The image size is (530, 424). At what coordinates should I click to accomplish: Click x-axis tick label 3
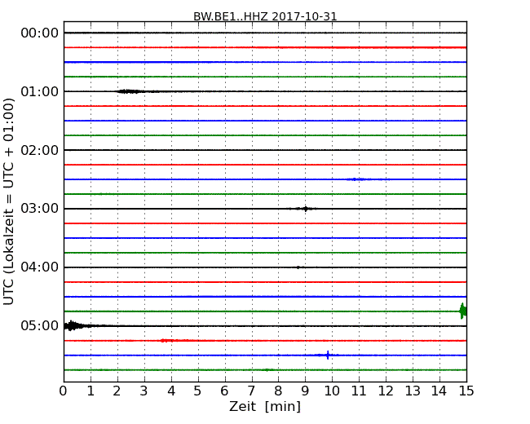point(144,391)
